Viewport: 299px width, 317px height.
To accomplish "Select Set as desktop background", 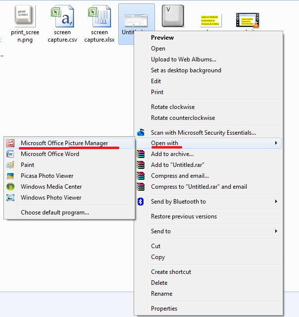I will pyautogui.click(x=209, y=70).
